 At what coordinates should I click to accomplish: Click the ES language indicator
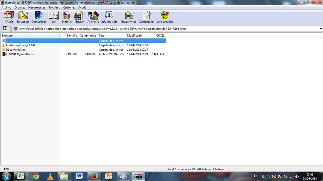point(255,176)
